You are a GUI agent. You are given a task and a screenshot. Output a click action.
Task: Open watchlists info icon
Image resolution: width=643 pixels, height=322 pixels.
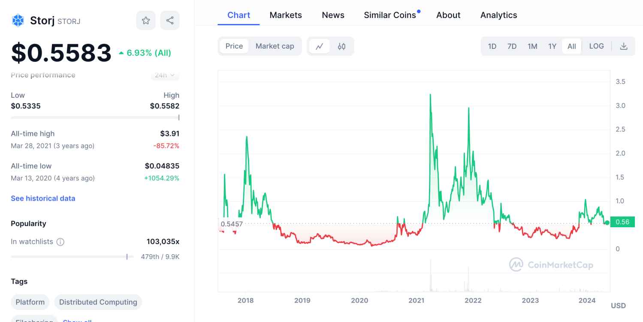click(x=60, y=242)
